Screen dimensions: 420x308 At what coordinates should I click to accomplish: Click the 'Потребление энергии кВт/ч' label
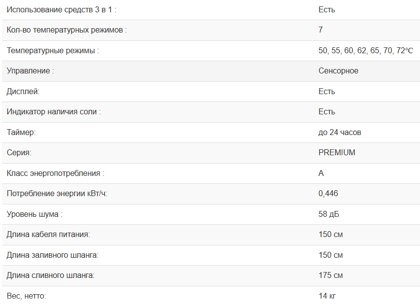point(57,194)
